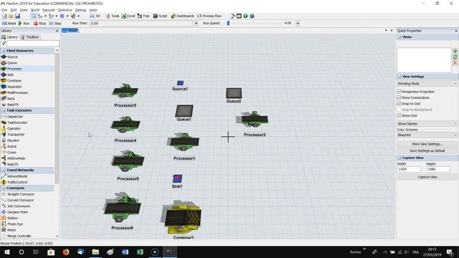459x258 pixels.
Task: Open Dashboards from the toolbar
Action: pos(182,16)
